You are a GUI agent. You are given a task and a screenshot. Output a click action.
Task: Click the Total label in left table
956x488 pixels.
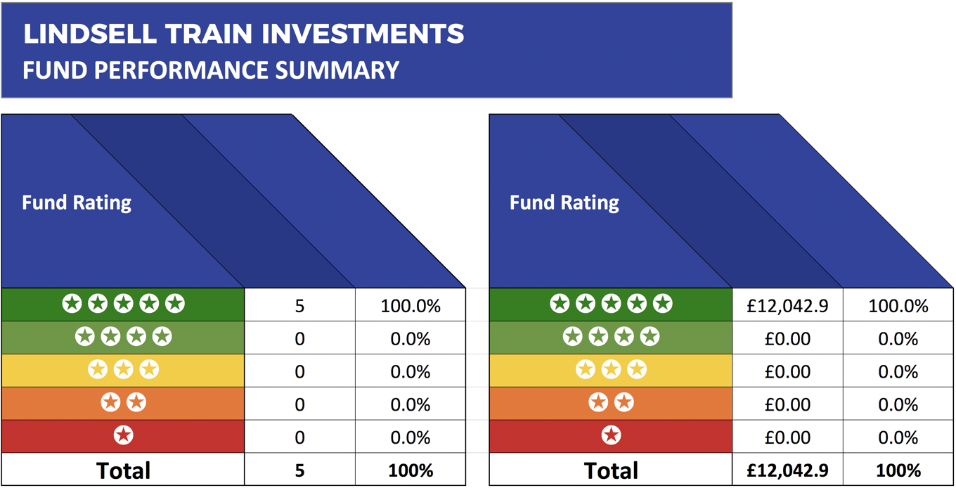(123, 470)
